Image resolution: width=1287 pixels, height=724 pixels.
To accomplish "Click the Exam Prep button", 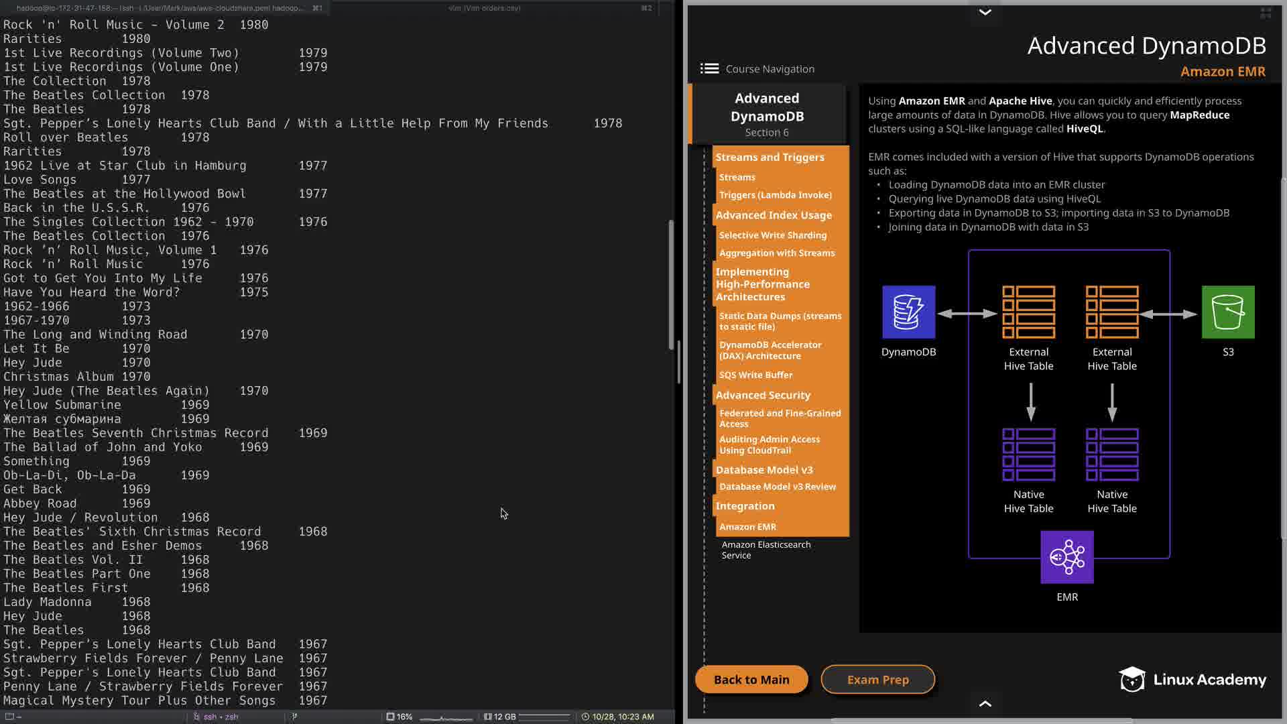I will (877, 679).
